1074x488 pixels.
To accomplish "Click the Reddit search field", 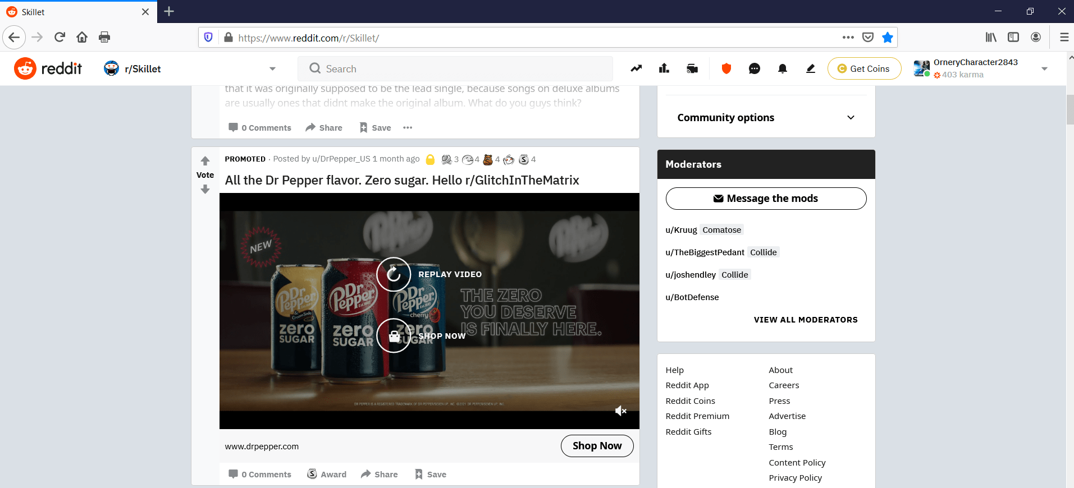I will tap(455, 68).
